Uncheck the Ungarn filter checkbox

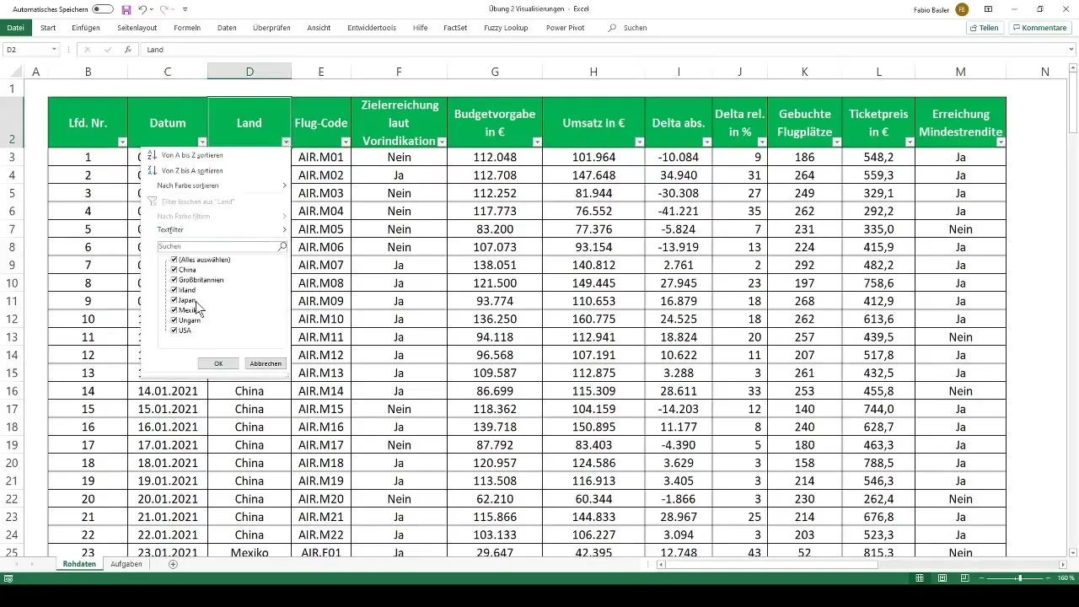pyautogui.click(x=174, y=320)
